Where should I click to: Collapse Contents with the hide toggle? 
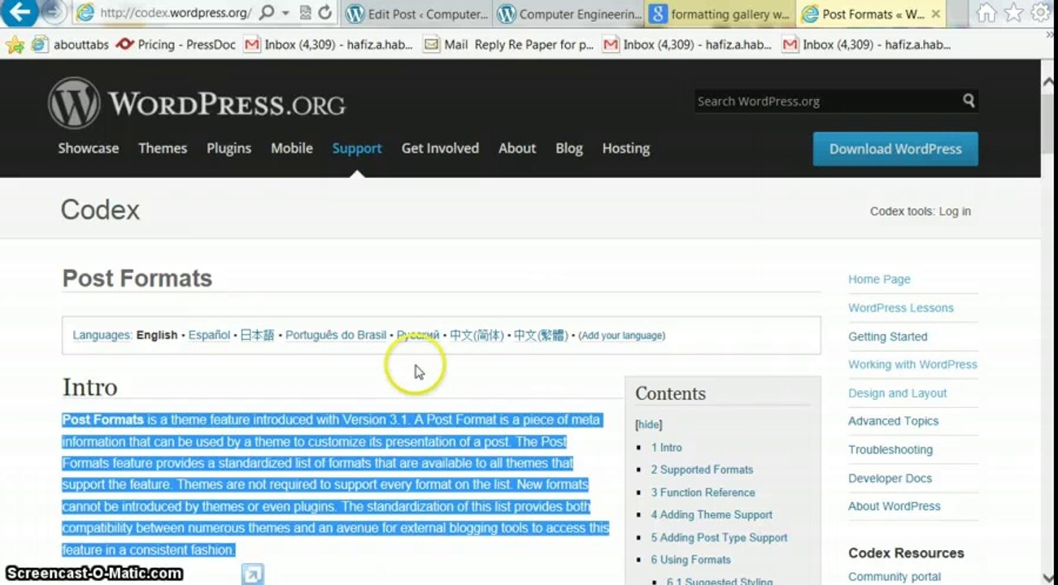(649, 425)
